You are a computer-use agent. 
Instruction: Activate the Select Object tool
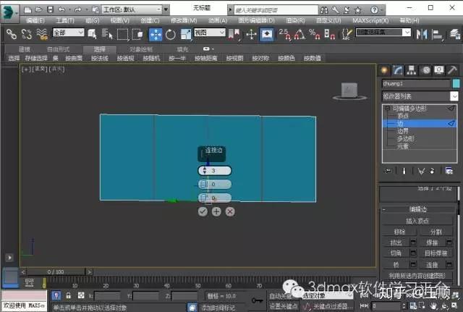point(92,34)
